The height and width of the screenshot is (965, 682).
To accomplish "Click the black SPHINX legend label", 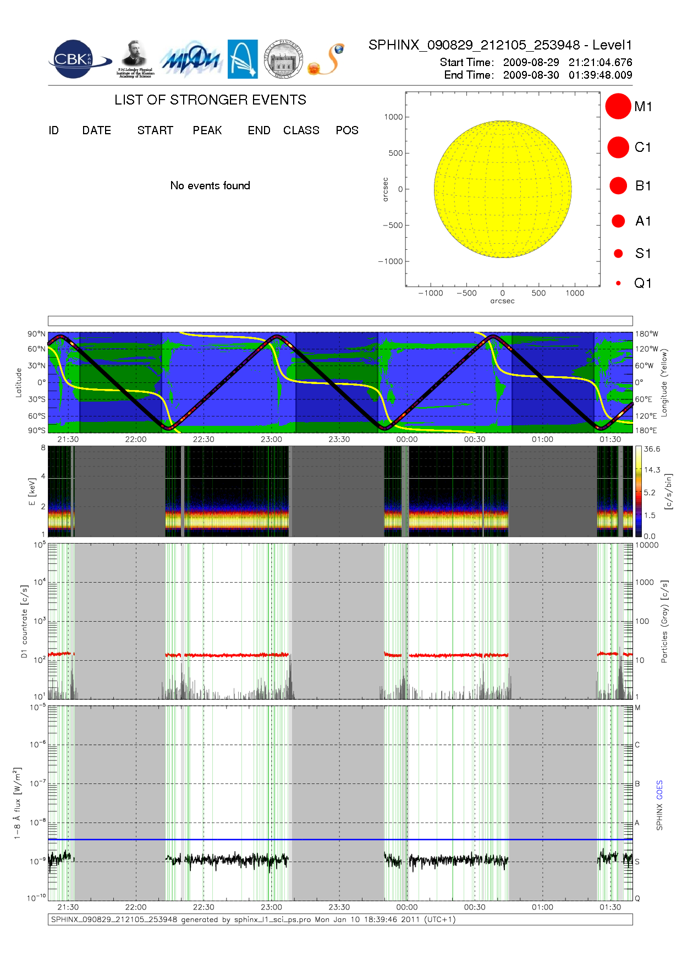I will [x=659, y=817].
